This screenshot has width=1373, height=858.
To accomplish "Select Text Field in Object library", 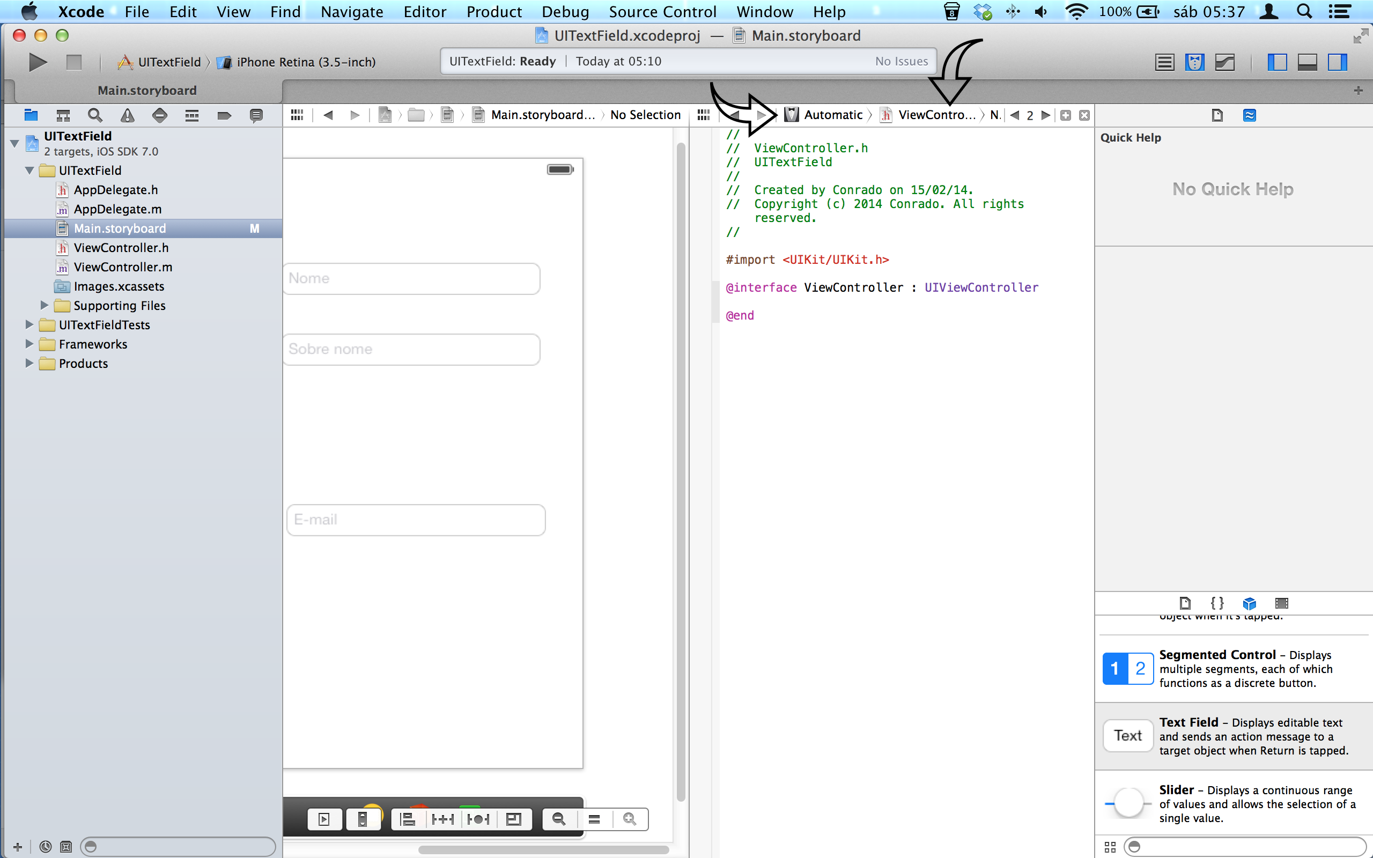I will pyautogui.click(x=1234, y=736).
